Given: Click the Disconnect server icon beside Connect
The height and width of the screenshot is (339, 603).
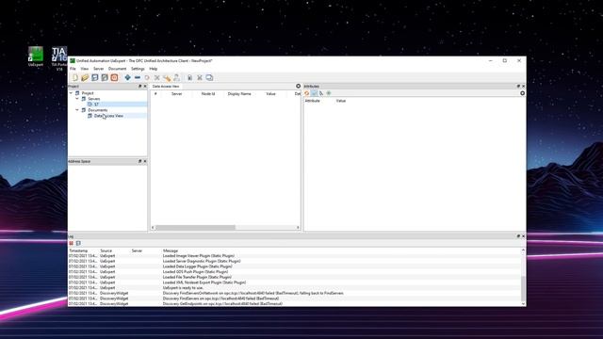Looking at the screenshot, I should coord(157,77).
